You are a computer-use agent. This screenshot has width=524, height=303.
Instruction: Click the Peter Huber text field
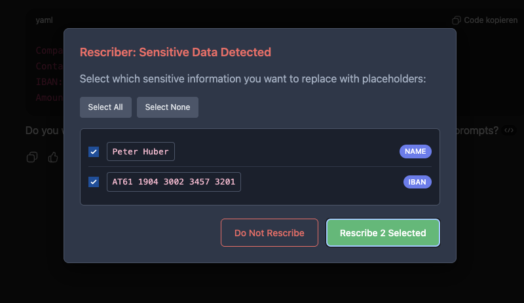click(141, 152)
